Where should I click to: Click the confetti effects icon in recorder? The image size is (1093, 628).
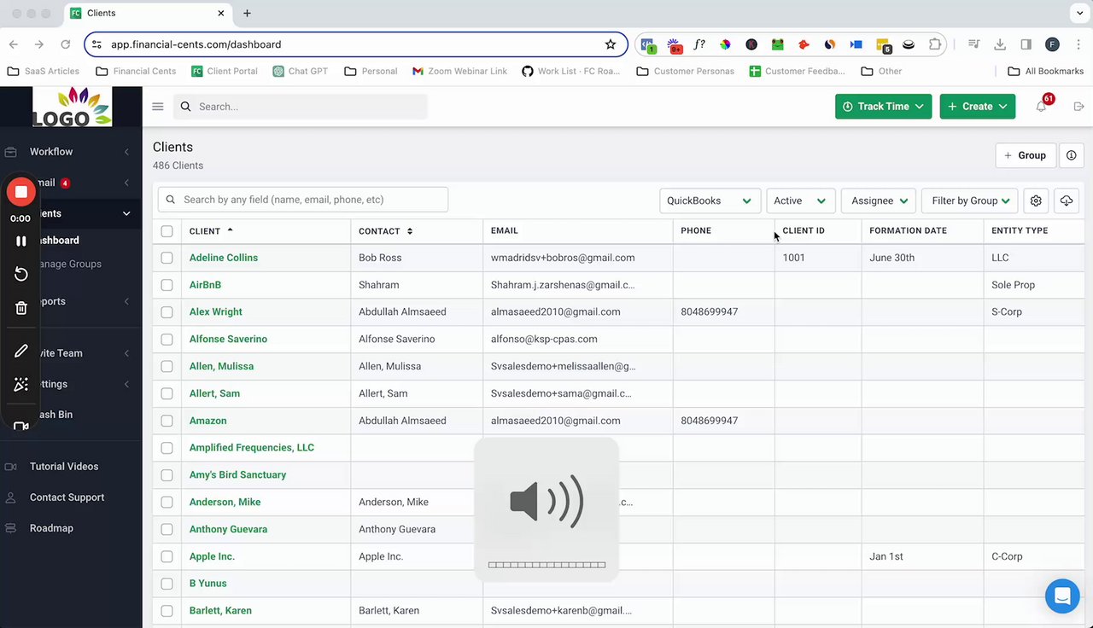click(21, 385)
